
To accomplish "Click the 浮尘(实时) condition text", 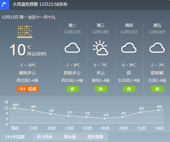I will [37, 54].
